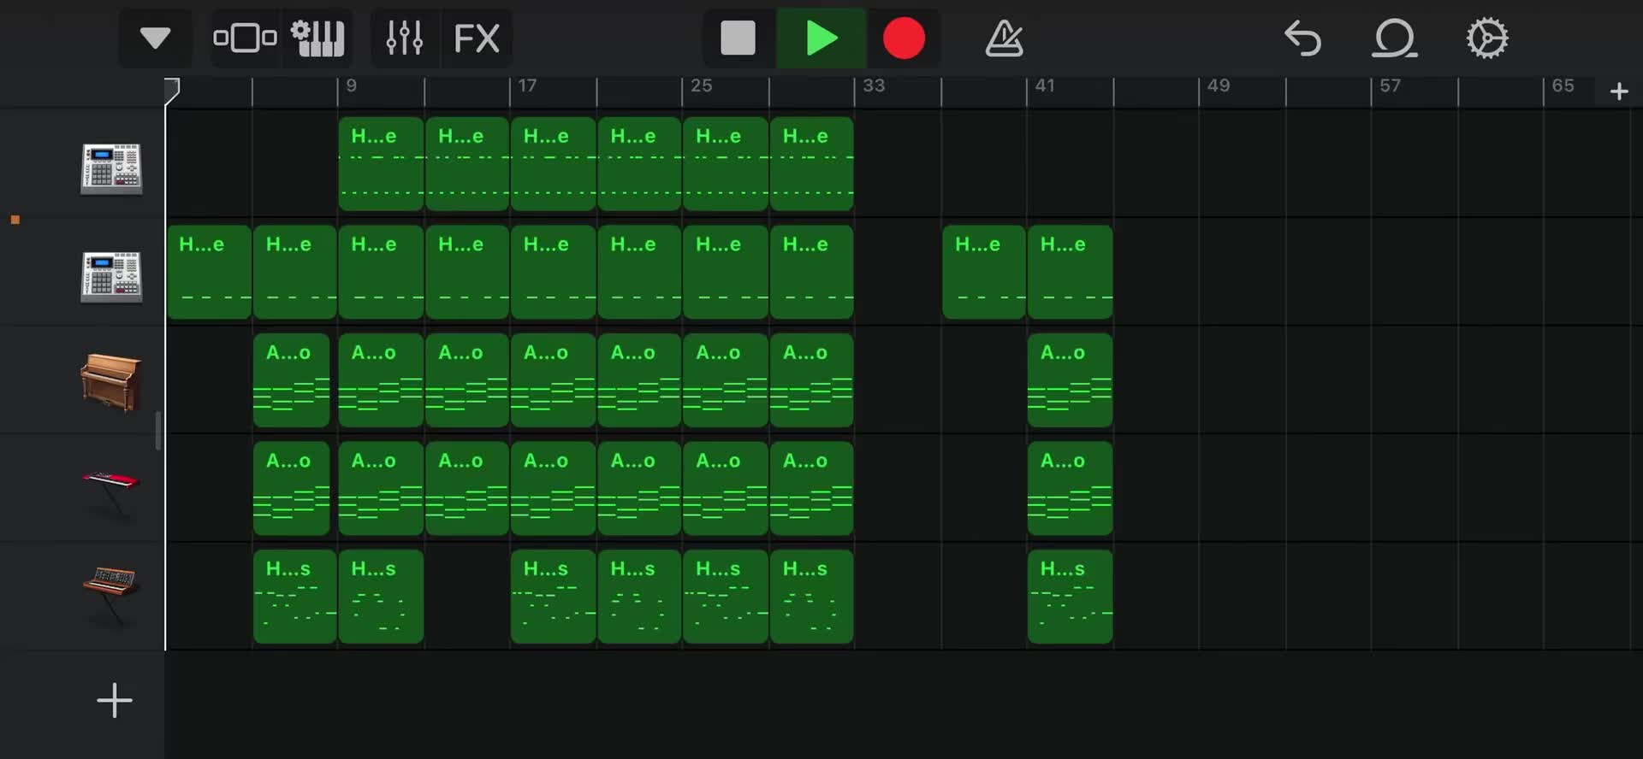Select first A...o region on red keyboard track
1643x759 pixels.
(291, 488)
